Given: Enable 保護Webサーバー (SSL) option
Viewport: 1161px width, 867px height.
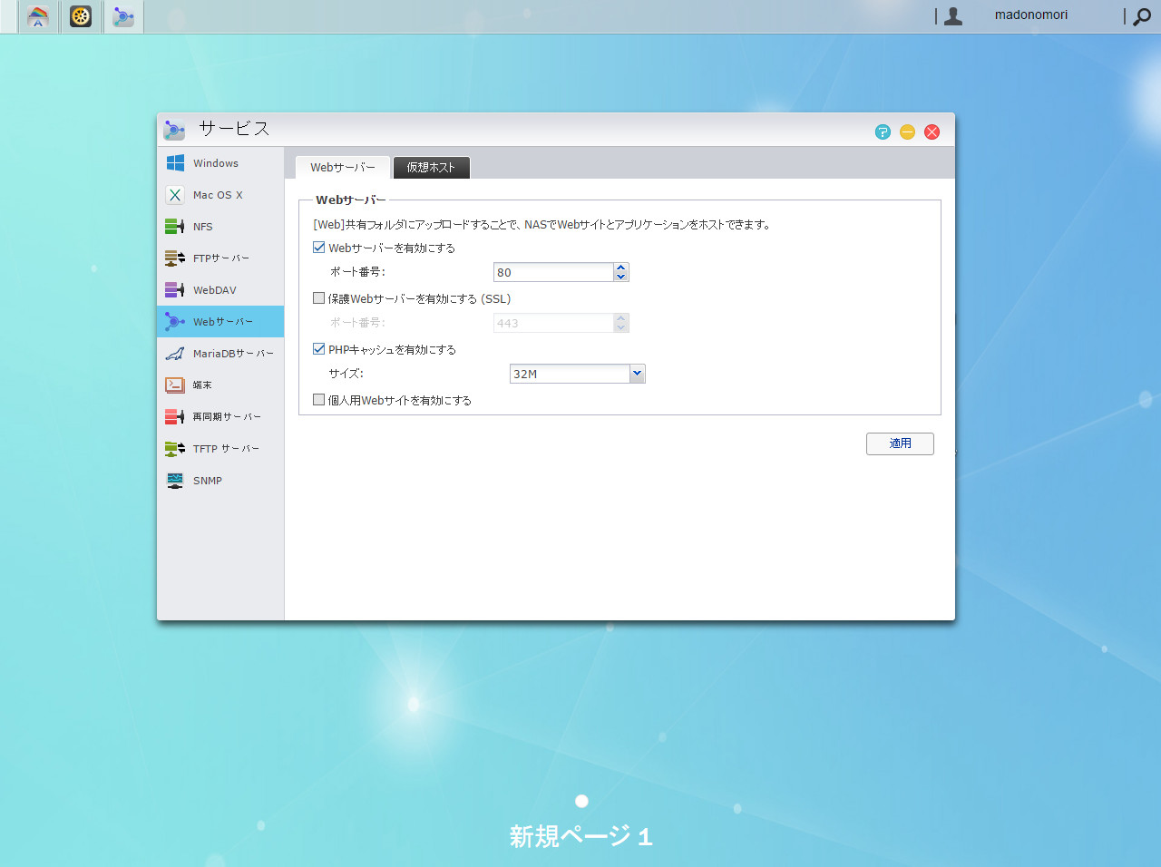Looking at the screenshot, I should [318, 297].
